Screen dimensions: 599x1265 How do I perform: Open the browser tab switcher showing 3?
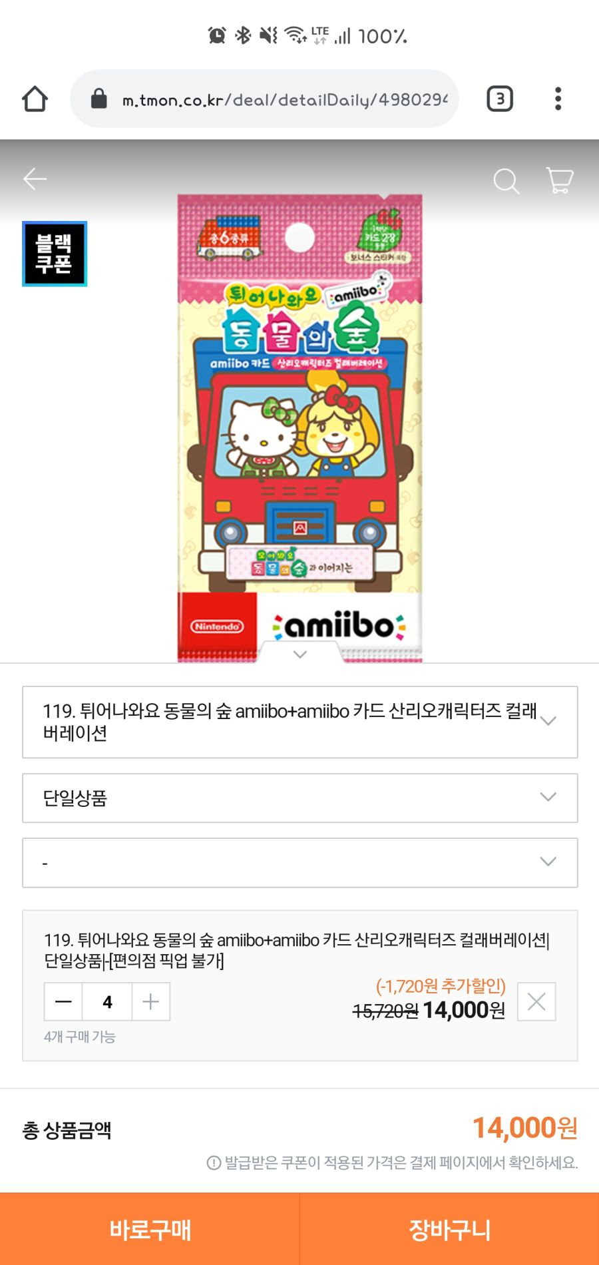[500, 99]
